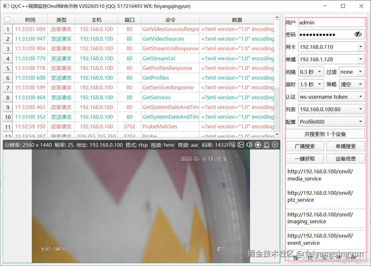Sort by the 数据 column header
Viewport: 371px width, 266px height.
[x=237, y=20]
